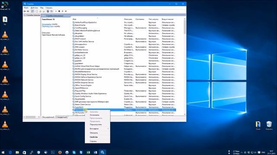This screenshot has width=277, height=155.
Task: Select the DataCollectionPublishingService row
Action: pos(124,31)
